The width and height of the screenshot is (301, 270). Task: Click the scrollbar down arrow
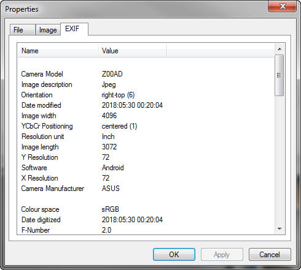279,229
